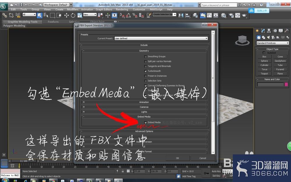This screenshot has width=291, height=182.
Task: Open the Create Selection Set dropdown
Action: pos(164,15)
